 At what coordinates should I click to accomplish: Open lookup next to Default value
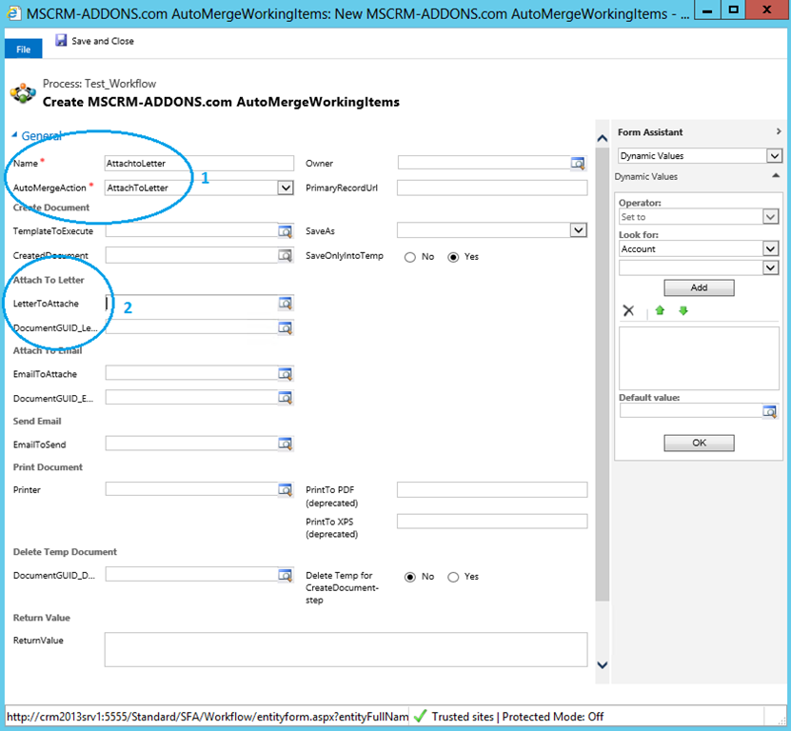pos(769,411)
